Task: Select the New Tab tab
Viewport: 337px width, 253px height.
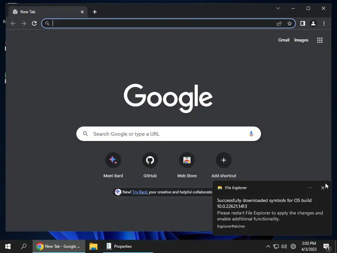Action: tap(48, 12)
